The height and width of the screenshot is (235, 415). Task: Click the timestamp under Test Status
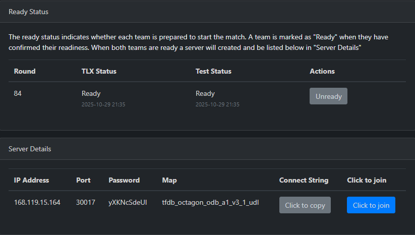(x=217, y=105)
